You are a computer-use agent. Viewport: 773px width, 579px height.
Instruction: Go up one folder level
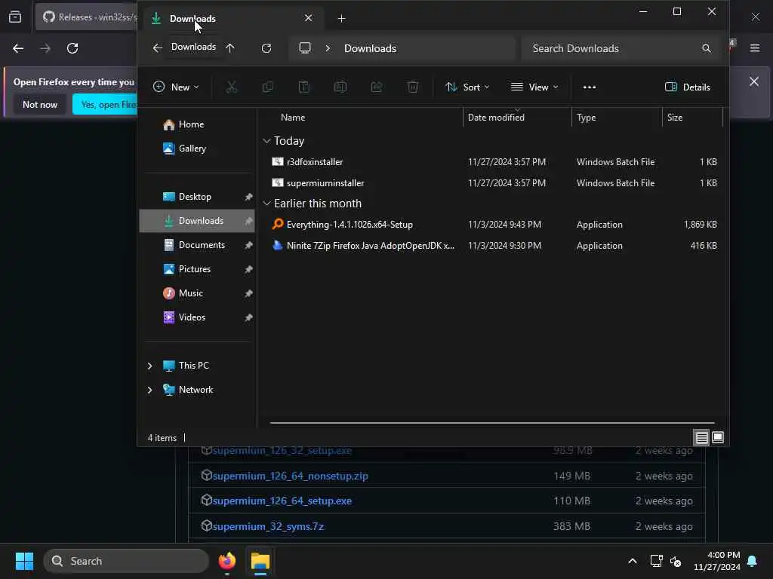pos(230,47)
